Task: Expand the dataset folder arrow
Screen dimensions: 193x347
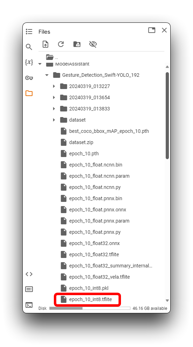Action: 54,120
